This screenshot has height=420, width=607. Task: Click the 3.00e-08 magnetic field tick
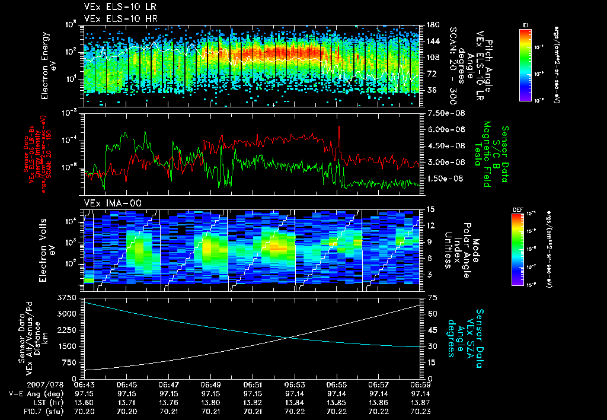pos(445,162)
